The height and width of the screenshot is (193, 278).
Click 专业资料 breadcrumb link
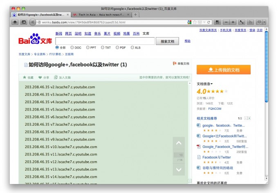40,54
